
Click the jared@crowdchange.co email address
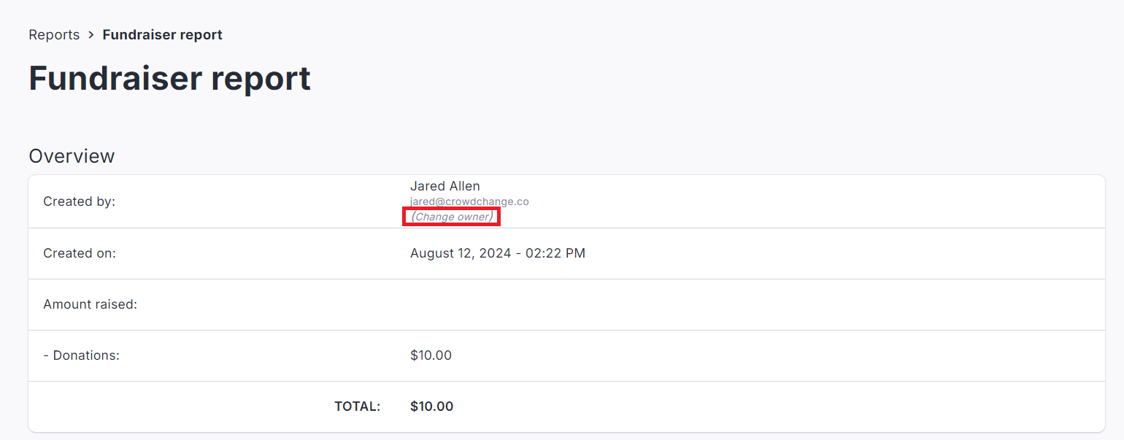[x=469, y=201]
